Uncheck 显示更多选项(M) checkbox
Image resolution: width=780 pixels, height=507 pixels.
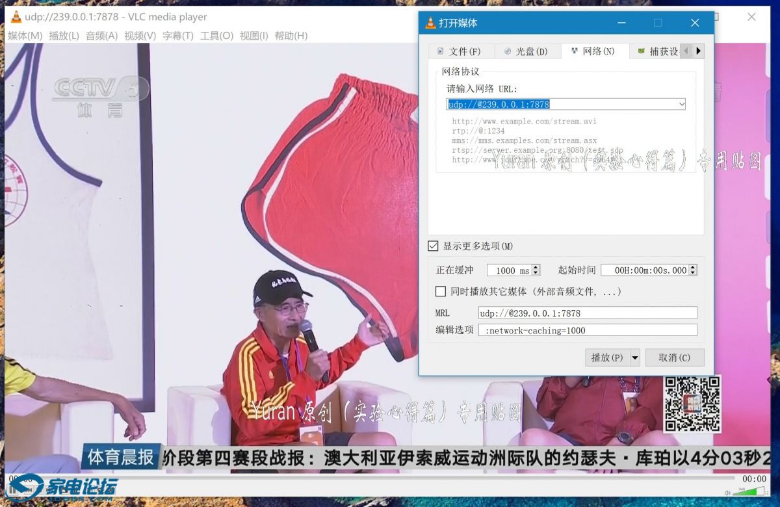coord(433,246)
